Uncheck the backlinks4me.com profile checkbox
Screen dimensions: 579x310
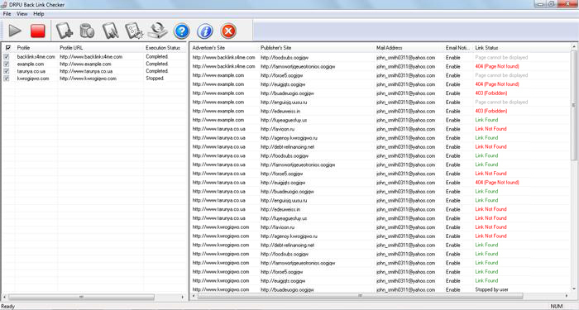(x=7, y=57)
